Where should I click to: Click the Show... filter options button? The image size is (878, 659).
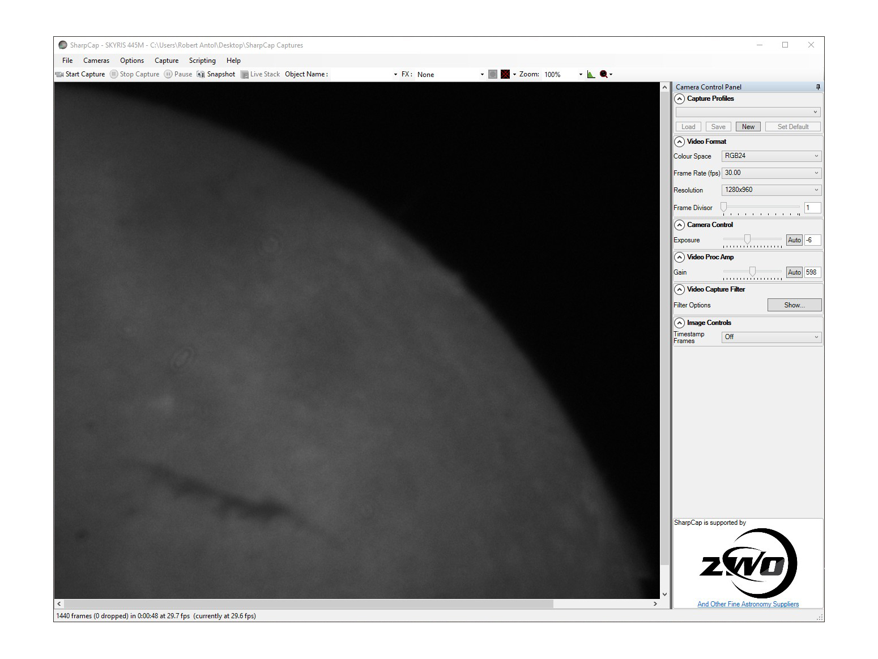(x=794, y=305)
